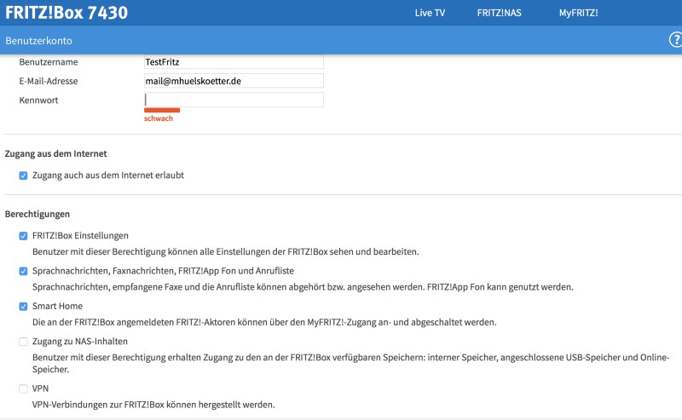Click the Kennwort label
Viewport: 682px width, 420px height.
coord(38,101)
